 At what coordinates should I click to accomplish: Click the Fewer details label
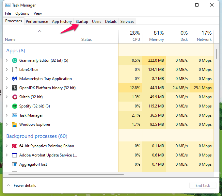point(25,185)
